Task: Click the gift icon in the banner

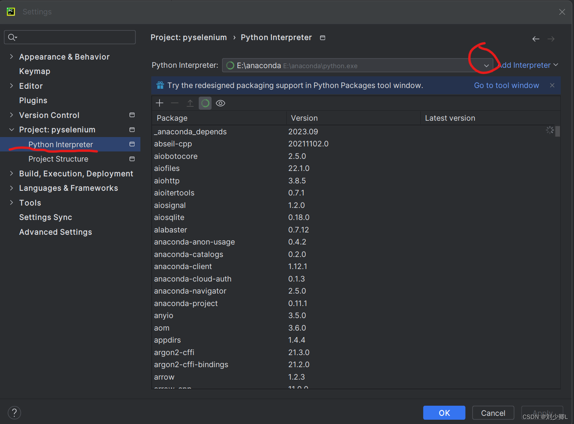Action: click(x=160, y=85)
